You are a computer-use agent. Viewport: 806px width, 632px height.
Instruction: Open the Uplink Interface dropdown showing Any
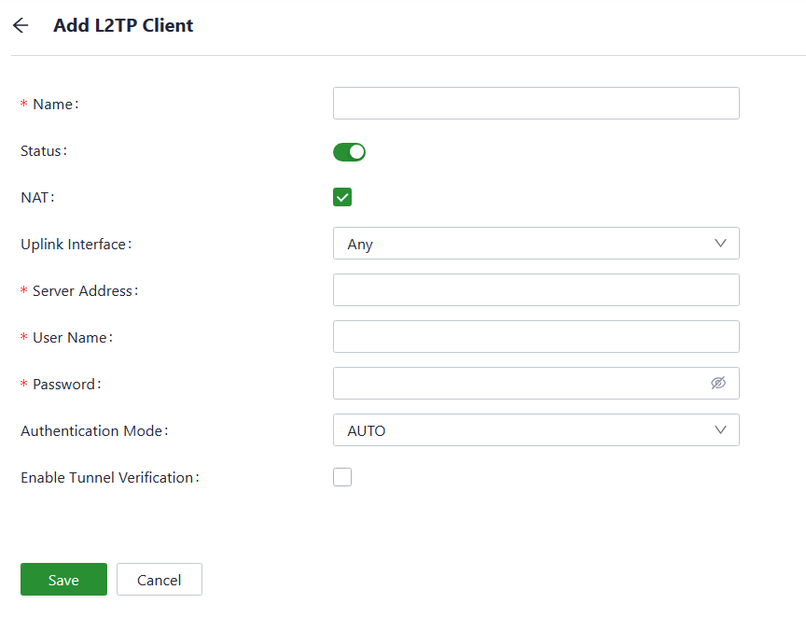[522, 244]
